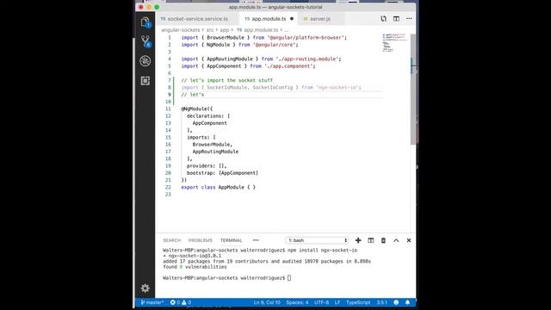This screenshot has height=310, width=551.
Task: Select the TERMINAL panel tab
Action: 232,240
